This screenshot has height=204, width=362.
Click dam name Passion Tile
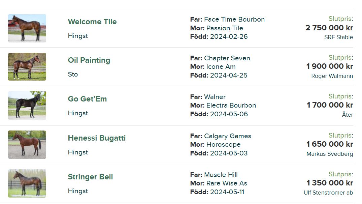225,28
